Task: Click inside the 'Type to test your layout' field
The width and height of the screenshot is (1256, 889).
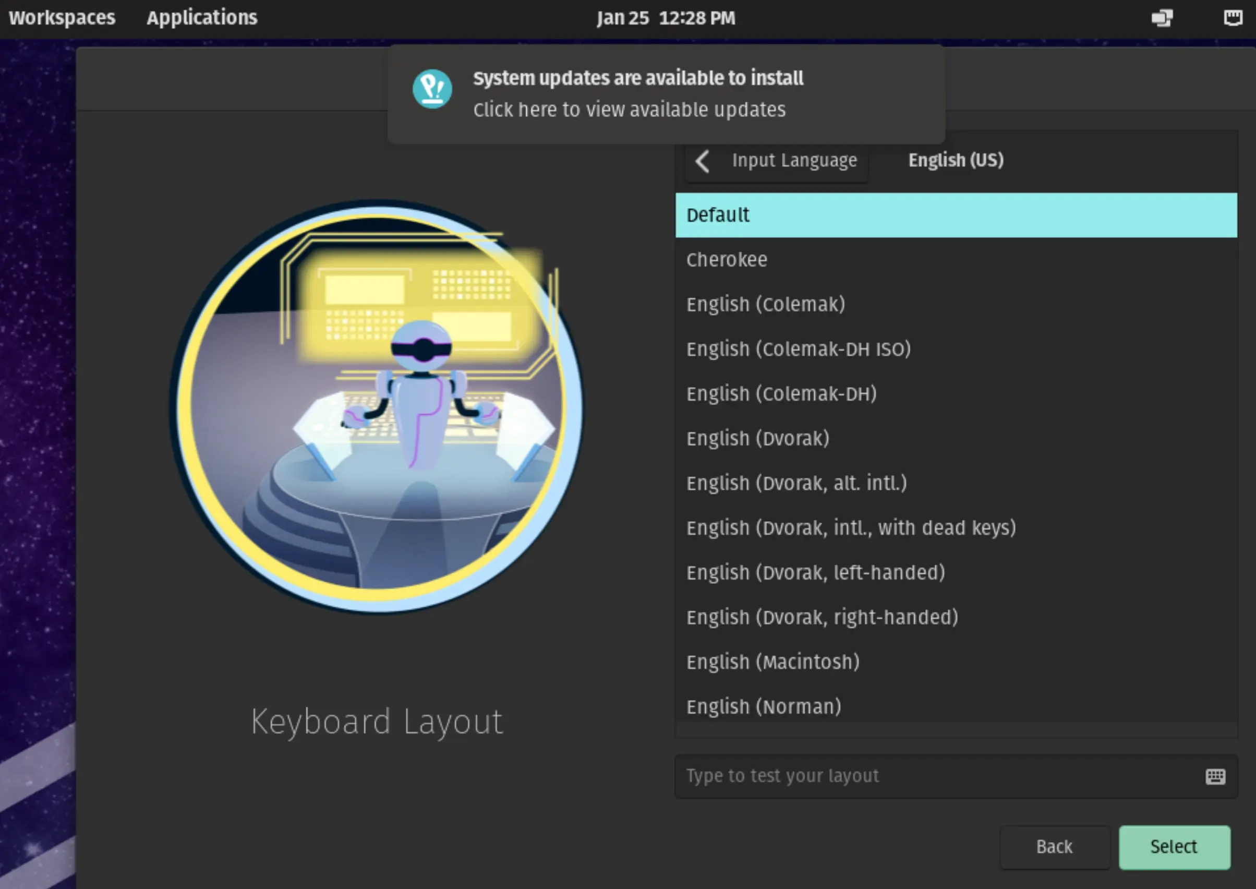Action: (x=876, y=776)
